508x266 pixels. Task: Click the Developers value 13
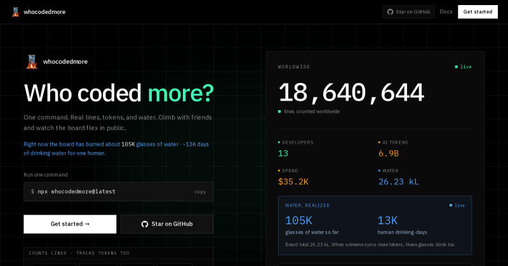pos(283,153)
